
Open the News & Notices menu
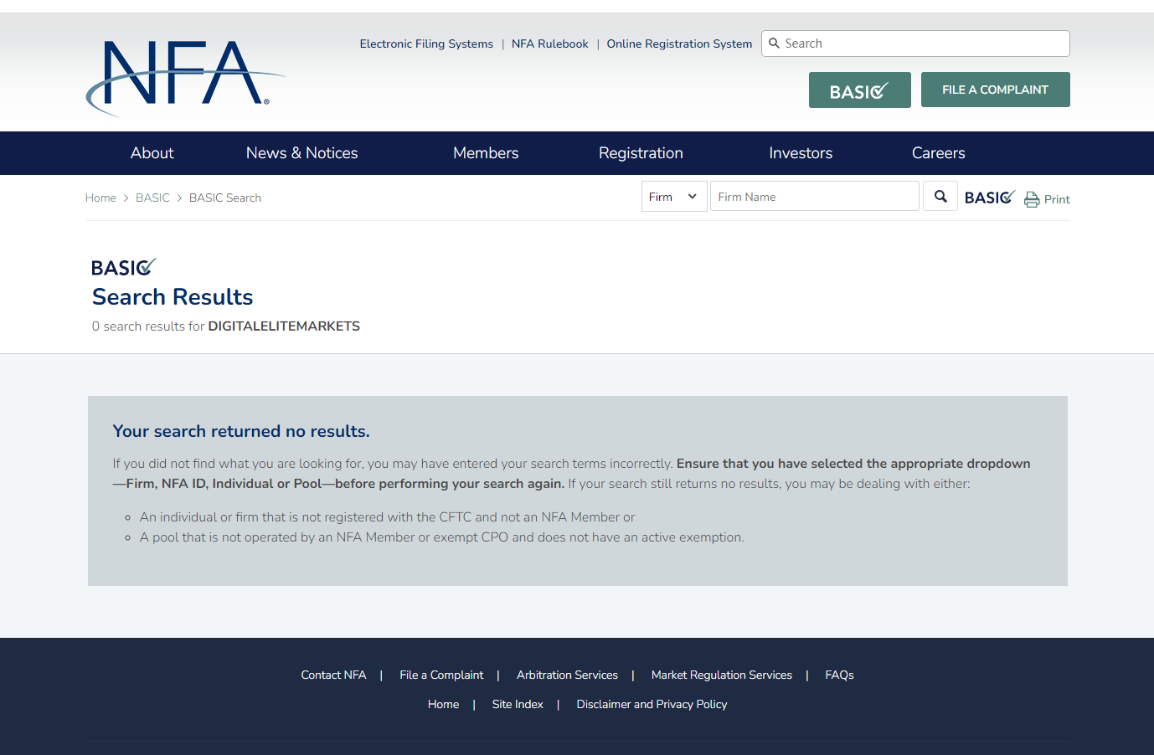302,153
